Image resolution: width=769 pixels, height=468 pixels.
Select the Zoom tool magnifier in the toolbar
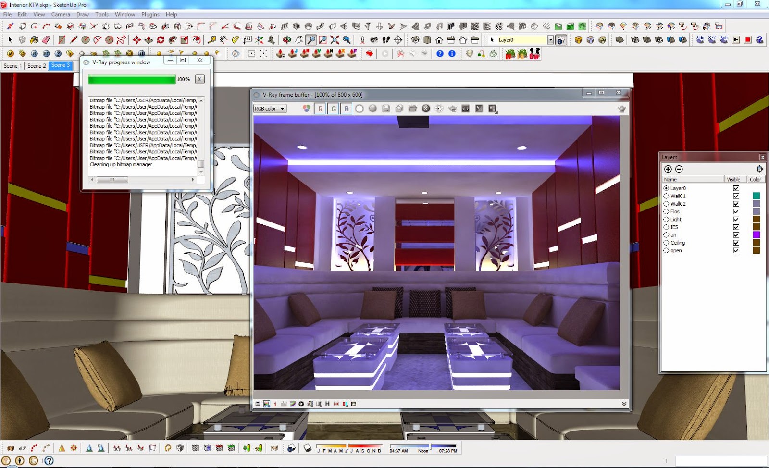click(x=311, y=40)
